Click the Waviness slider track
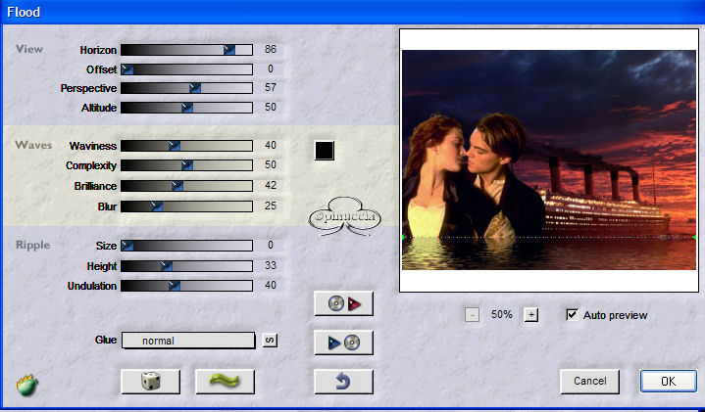The width and height of the screenshot is (705, 412). tap(186, 146)
